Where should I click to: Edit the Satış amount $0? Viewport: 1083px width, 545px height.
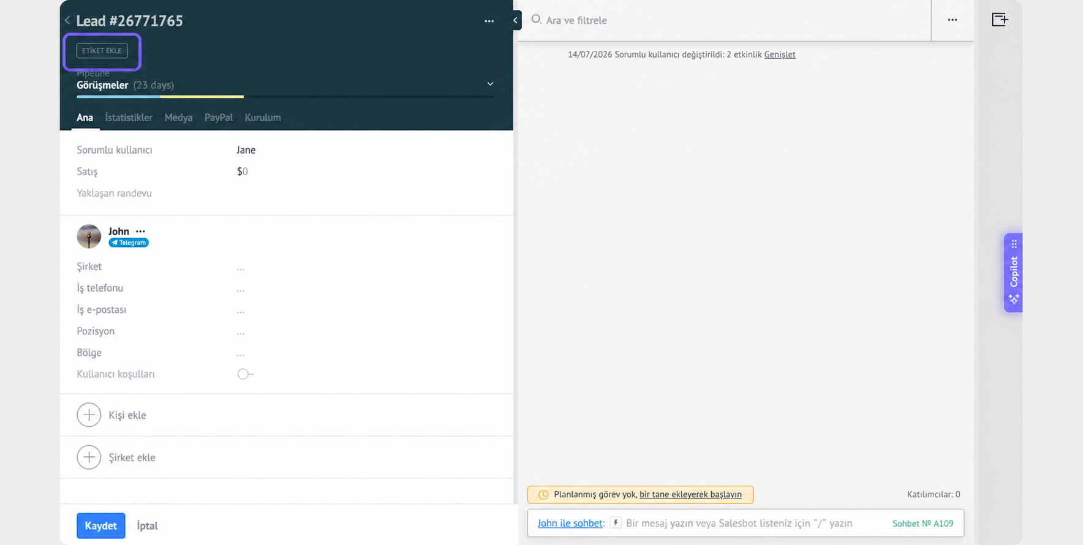tap(243, 171)
